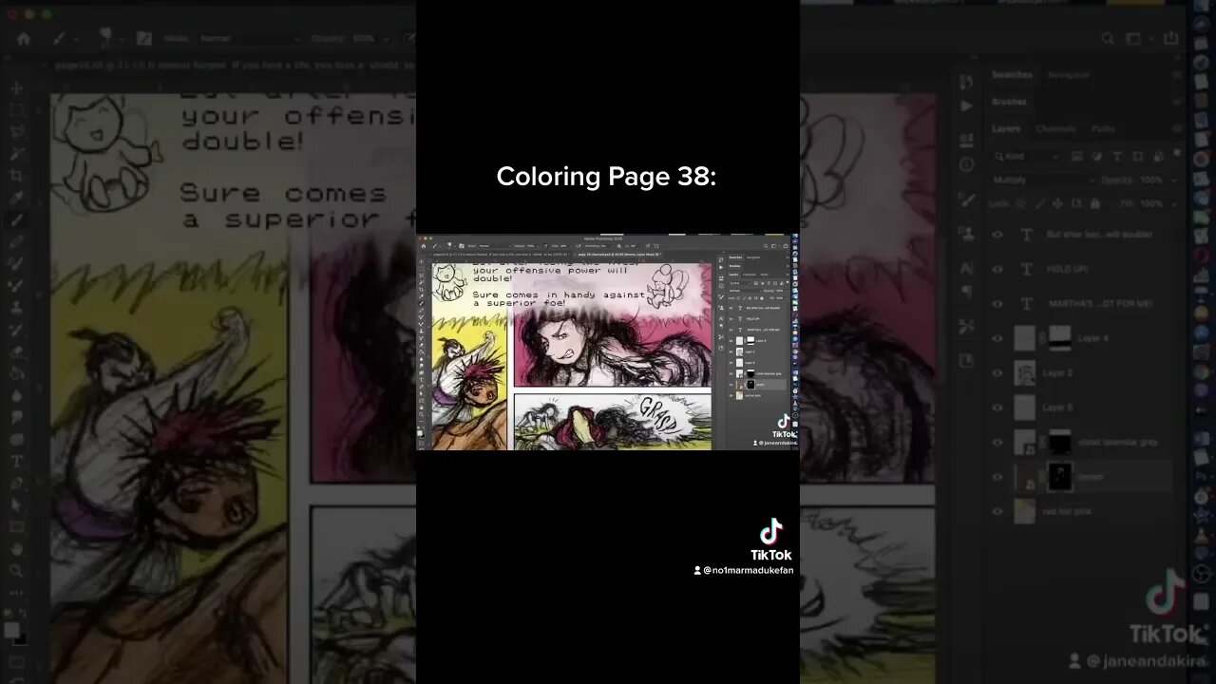The width and height of the screenshot is (1216, 684).
Task: Switch to the Paths tab in the enlarged panel
Action: [1103, 128]
